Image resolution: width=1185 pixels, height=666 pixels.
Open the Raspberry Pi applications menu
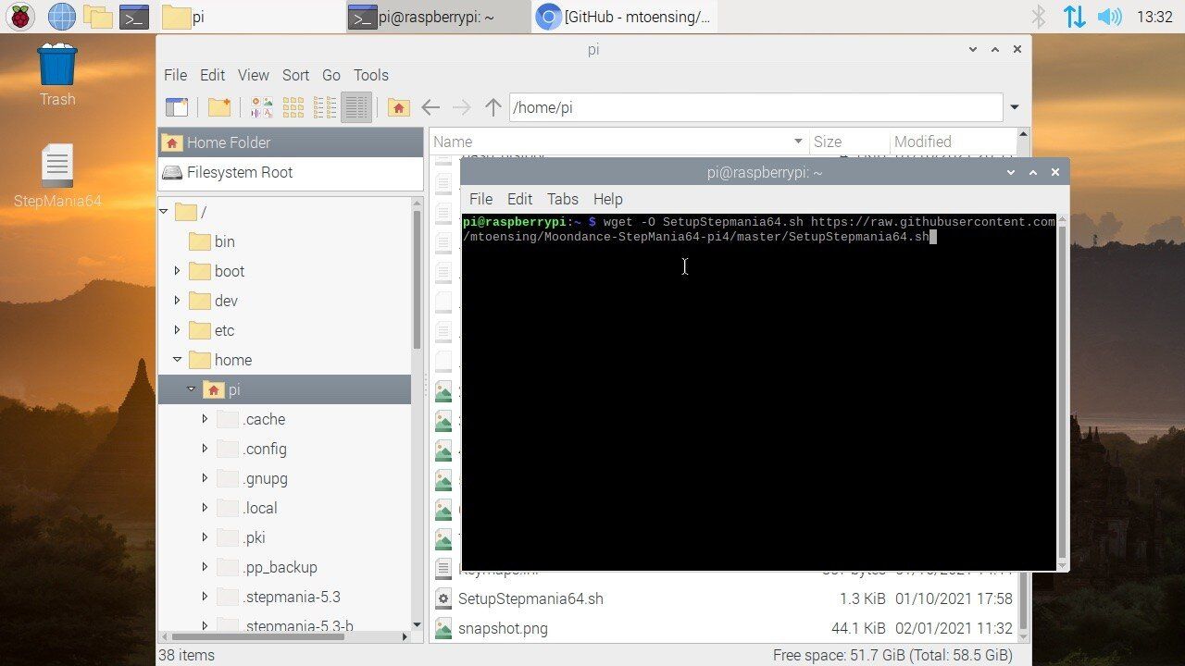[x=20, y=17]
